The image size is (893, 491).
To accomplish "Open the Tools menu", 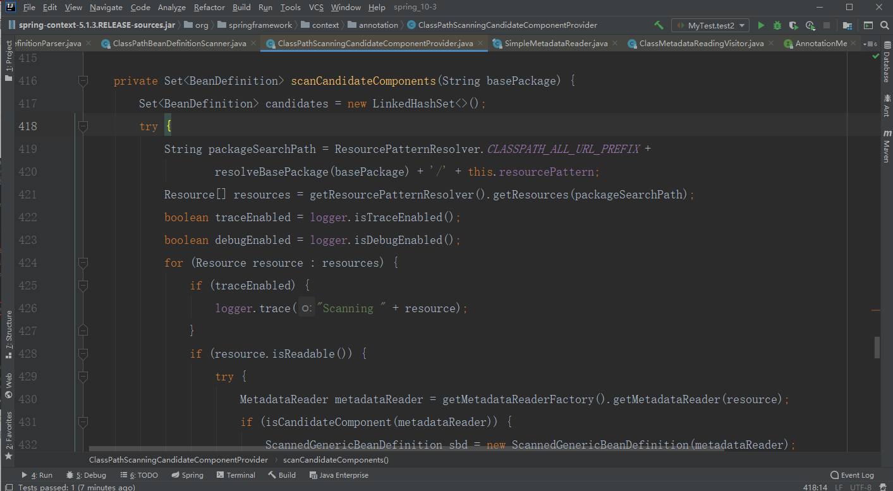I will point(291,8).
